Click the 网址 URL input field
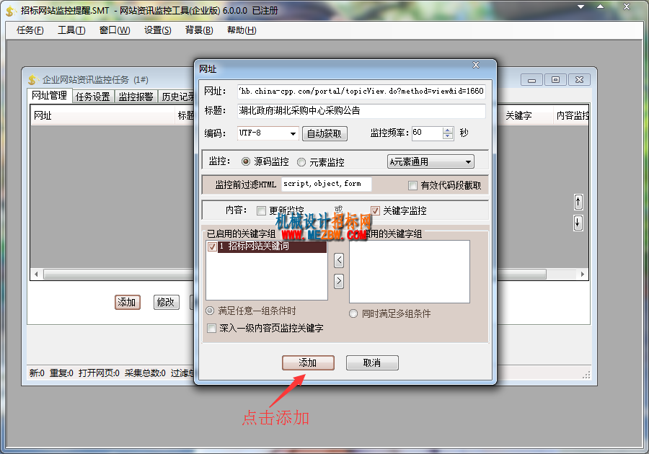 tap(361, 91)
